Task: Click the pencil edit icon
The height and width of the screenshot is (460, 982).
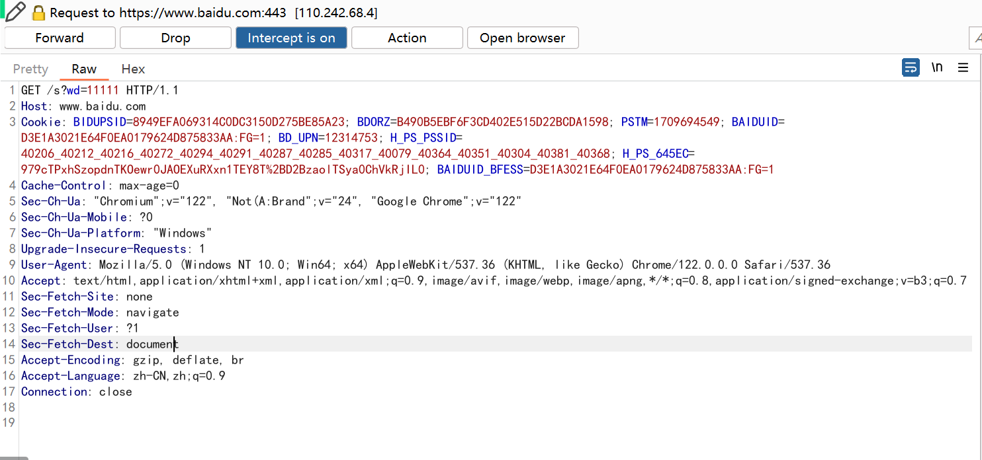Action: coord(16,11)
